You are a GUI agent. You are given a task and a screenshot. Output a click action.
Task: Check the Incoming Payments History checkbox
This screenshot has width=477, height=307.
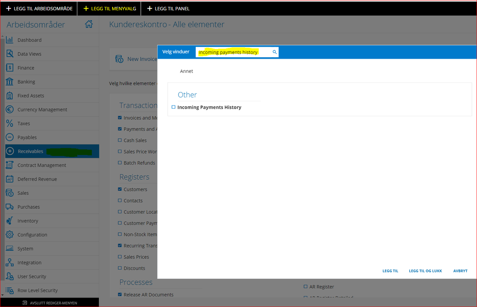(173, 107)
